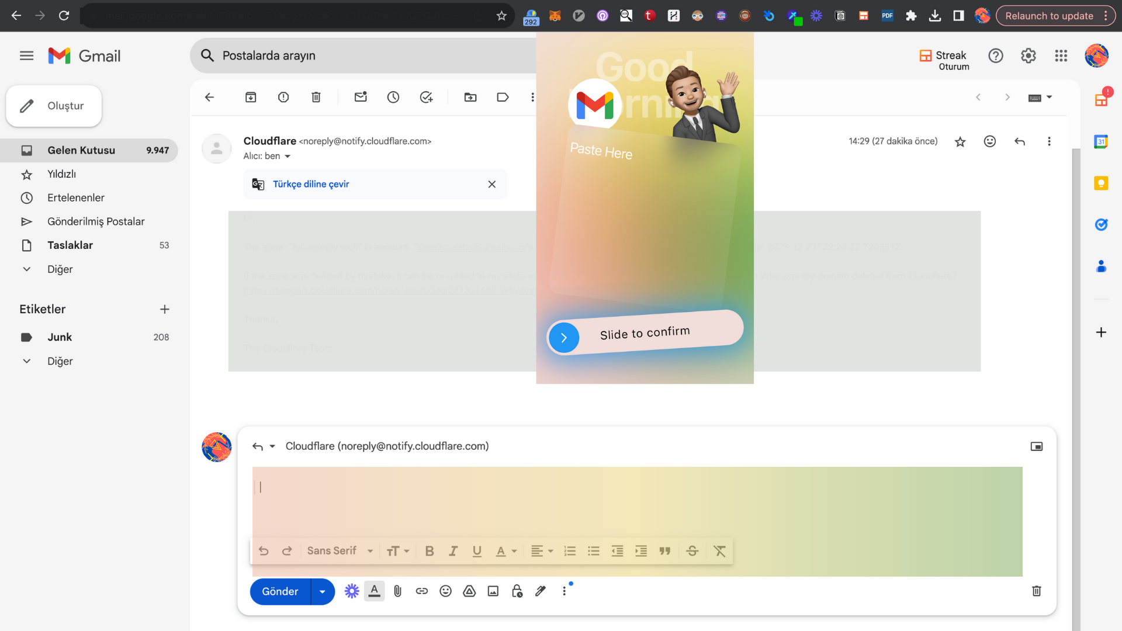Open Google Drive file insert icon

coord(469,591)
